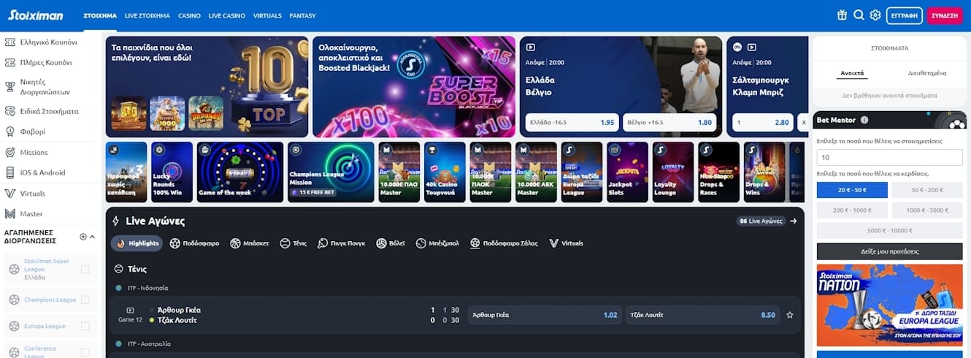Open the search magnifier icon
971x358 pixels.
click(859, 15)
